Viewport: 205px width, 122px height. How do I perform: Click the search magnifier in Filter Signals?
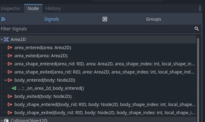tap(197, 29)
